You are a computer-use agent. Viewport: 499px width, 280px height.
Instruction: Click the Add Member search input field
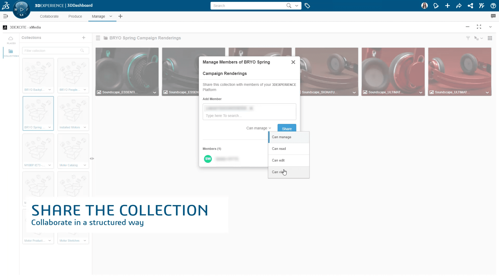pyautogui.click(x=249, y=116)
